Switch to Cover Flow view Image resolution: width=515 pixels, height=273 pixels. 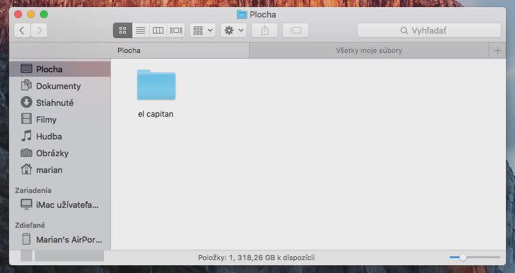tap(176, 30)
